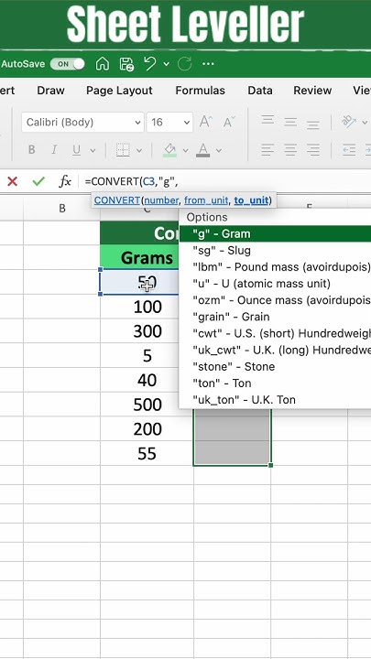Screen dimensions: 371x659
Task: Click inside the formula bar text
Action: pos(132,181)
